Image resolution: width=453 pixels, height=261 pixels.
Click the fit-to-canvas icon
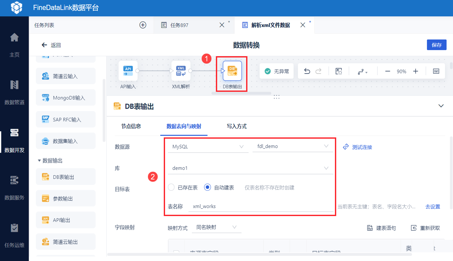(339, 71)
